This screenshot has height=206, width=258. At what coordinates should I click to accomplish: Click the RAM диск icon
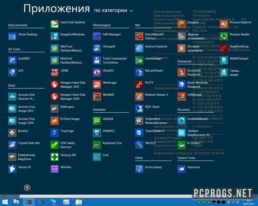(x=54, y=109)
